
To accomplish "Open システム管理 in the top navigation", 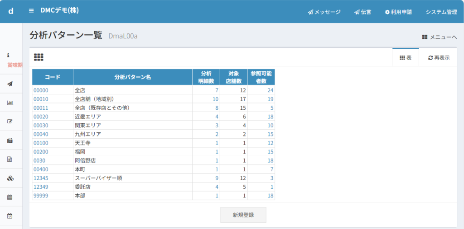I will tap(441, 12).
